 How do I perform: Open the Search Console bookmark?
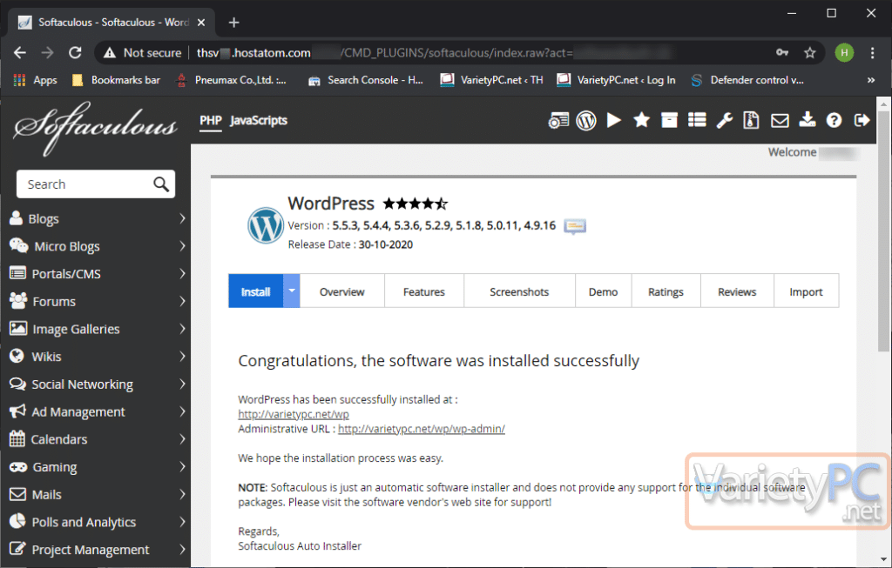coord(366,80)
